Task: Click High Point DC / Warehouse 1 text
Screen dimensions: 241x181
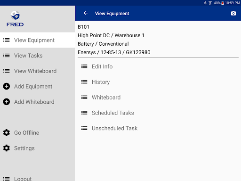Action: coord(111,35)
